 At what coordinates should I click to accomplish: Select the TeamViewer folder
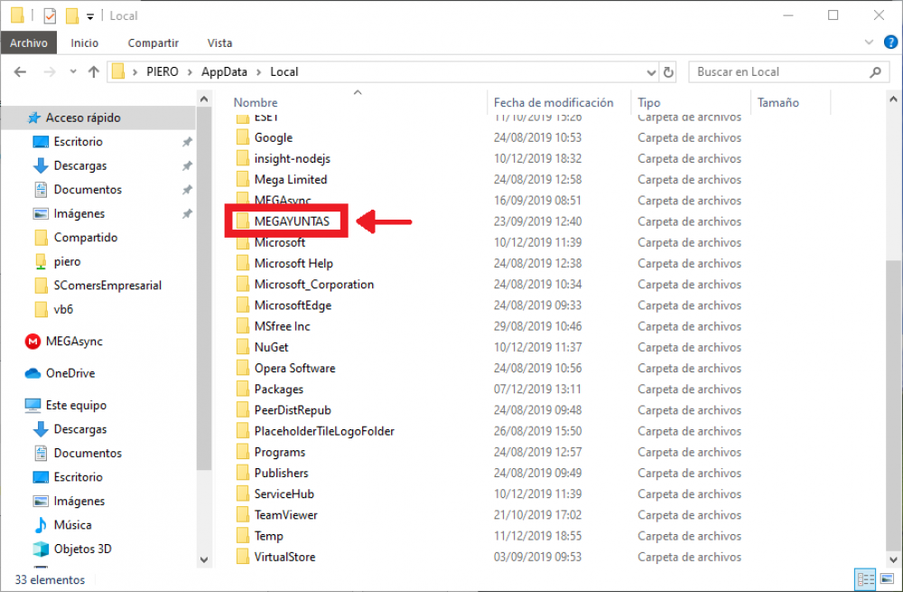(285, 515)
